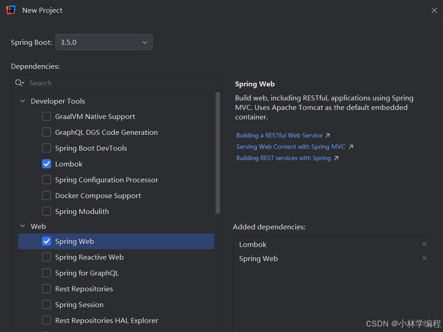Select Spring Session in the list
Viewport: 443px width, 332px height.
point(79,304)
